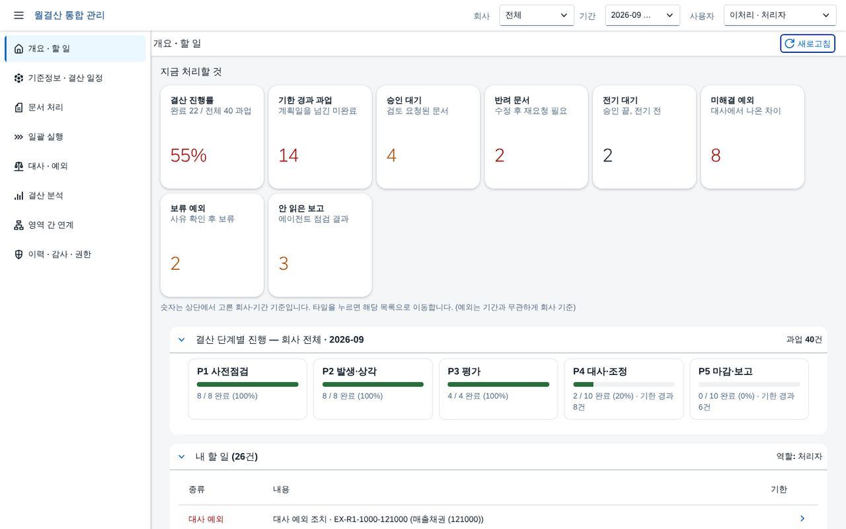The image size is (846, 529).
Task: Click the 이력 · 감사 · 권한 shield icon
Action: (19, 255)
